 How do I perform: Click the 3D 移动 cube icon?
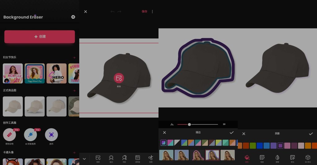tap(308, 158)
